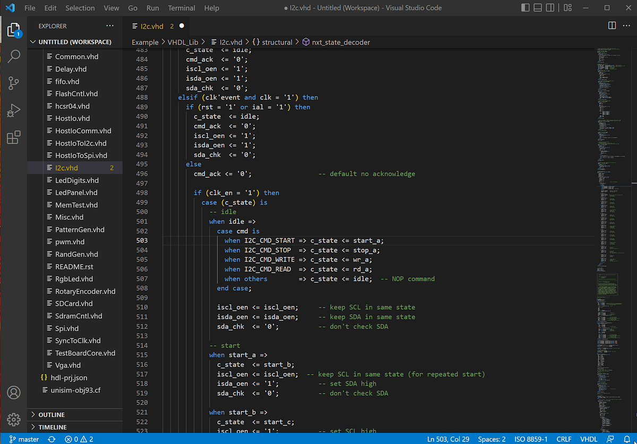
Task: Open the master branch picker
Action: point(24,439)
